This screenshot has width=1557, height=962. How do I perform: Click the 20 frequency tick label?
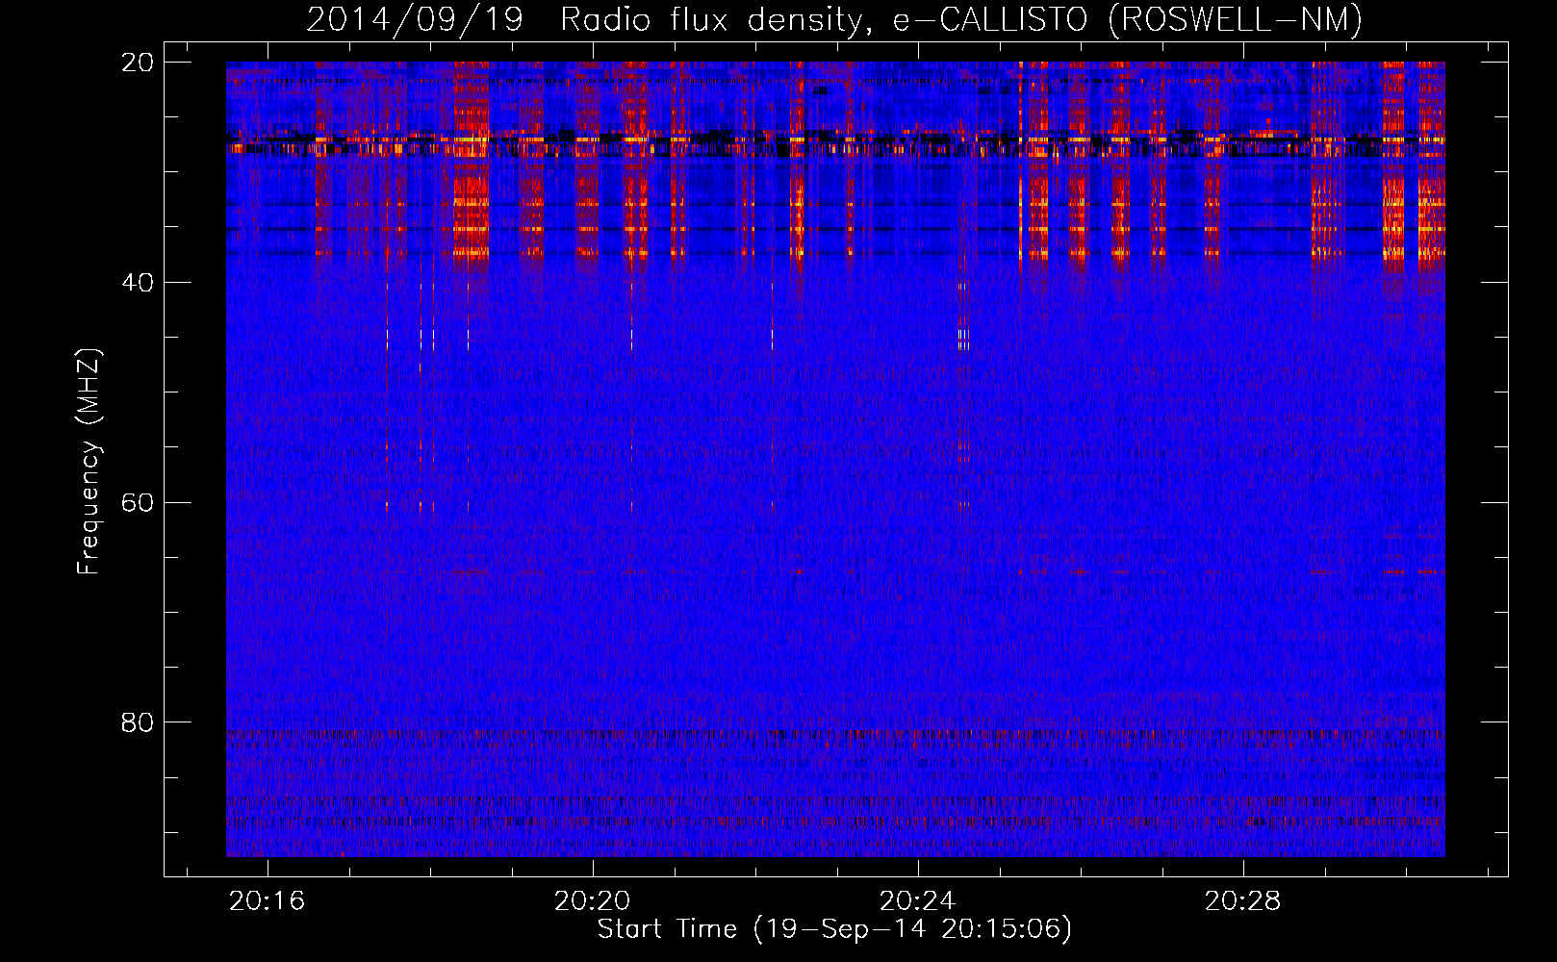[138, 63]
